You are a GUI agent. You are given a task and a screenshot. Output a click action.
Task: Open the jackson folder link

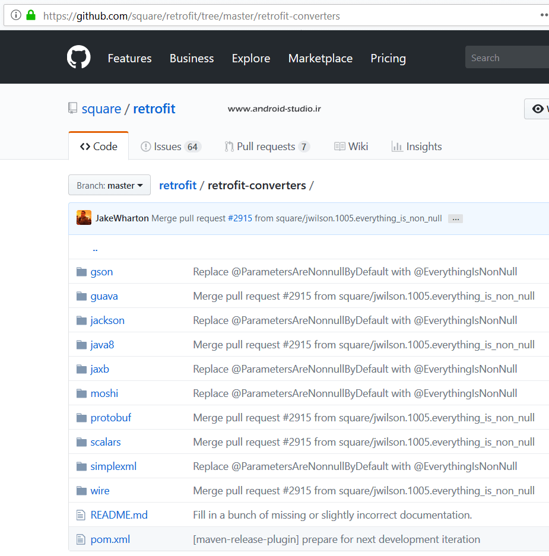pos(107,320)
